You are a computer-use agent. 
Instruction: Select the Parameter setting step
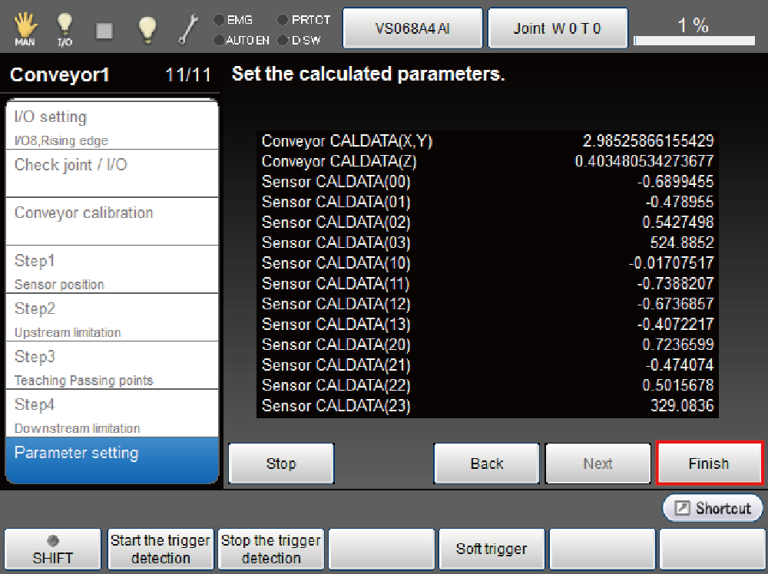[111, 459]
